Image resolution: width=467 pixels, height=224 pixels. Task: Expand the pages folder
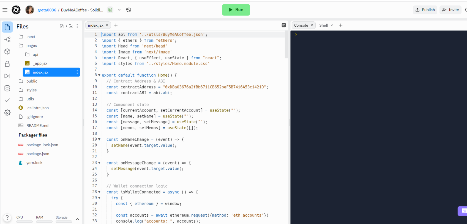click(31, 46)
